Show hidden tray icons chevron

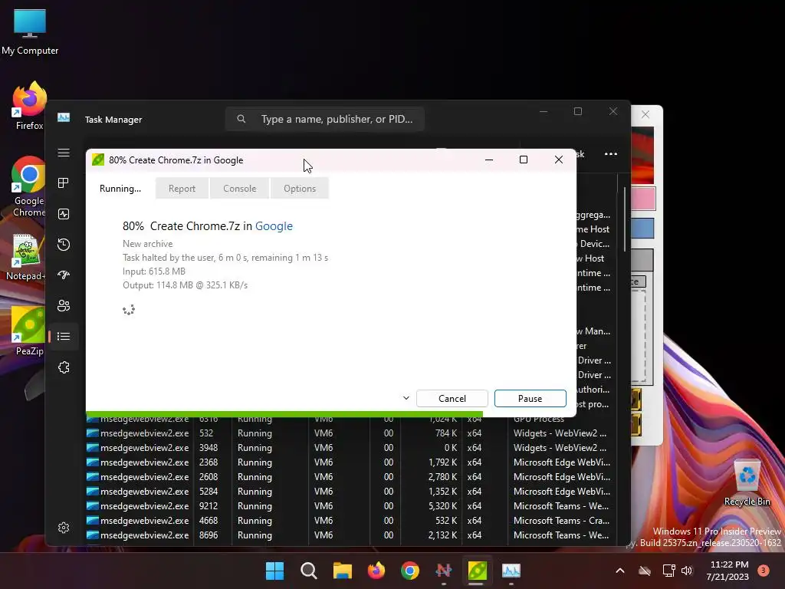619,571
